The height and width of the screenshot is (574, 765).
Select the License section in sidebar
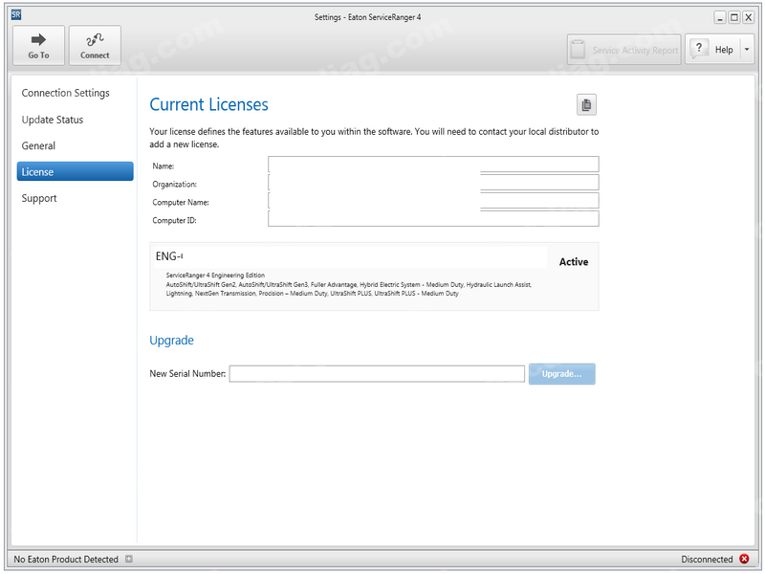tap(75, 172)
